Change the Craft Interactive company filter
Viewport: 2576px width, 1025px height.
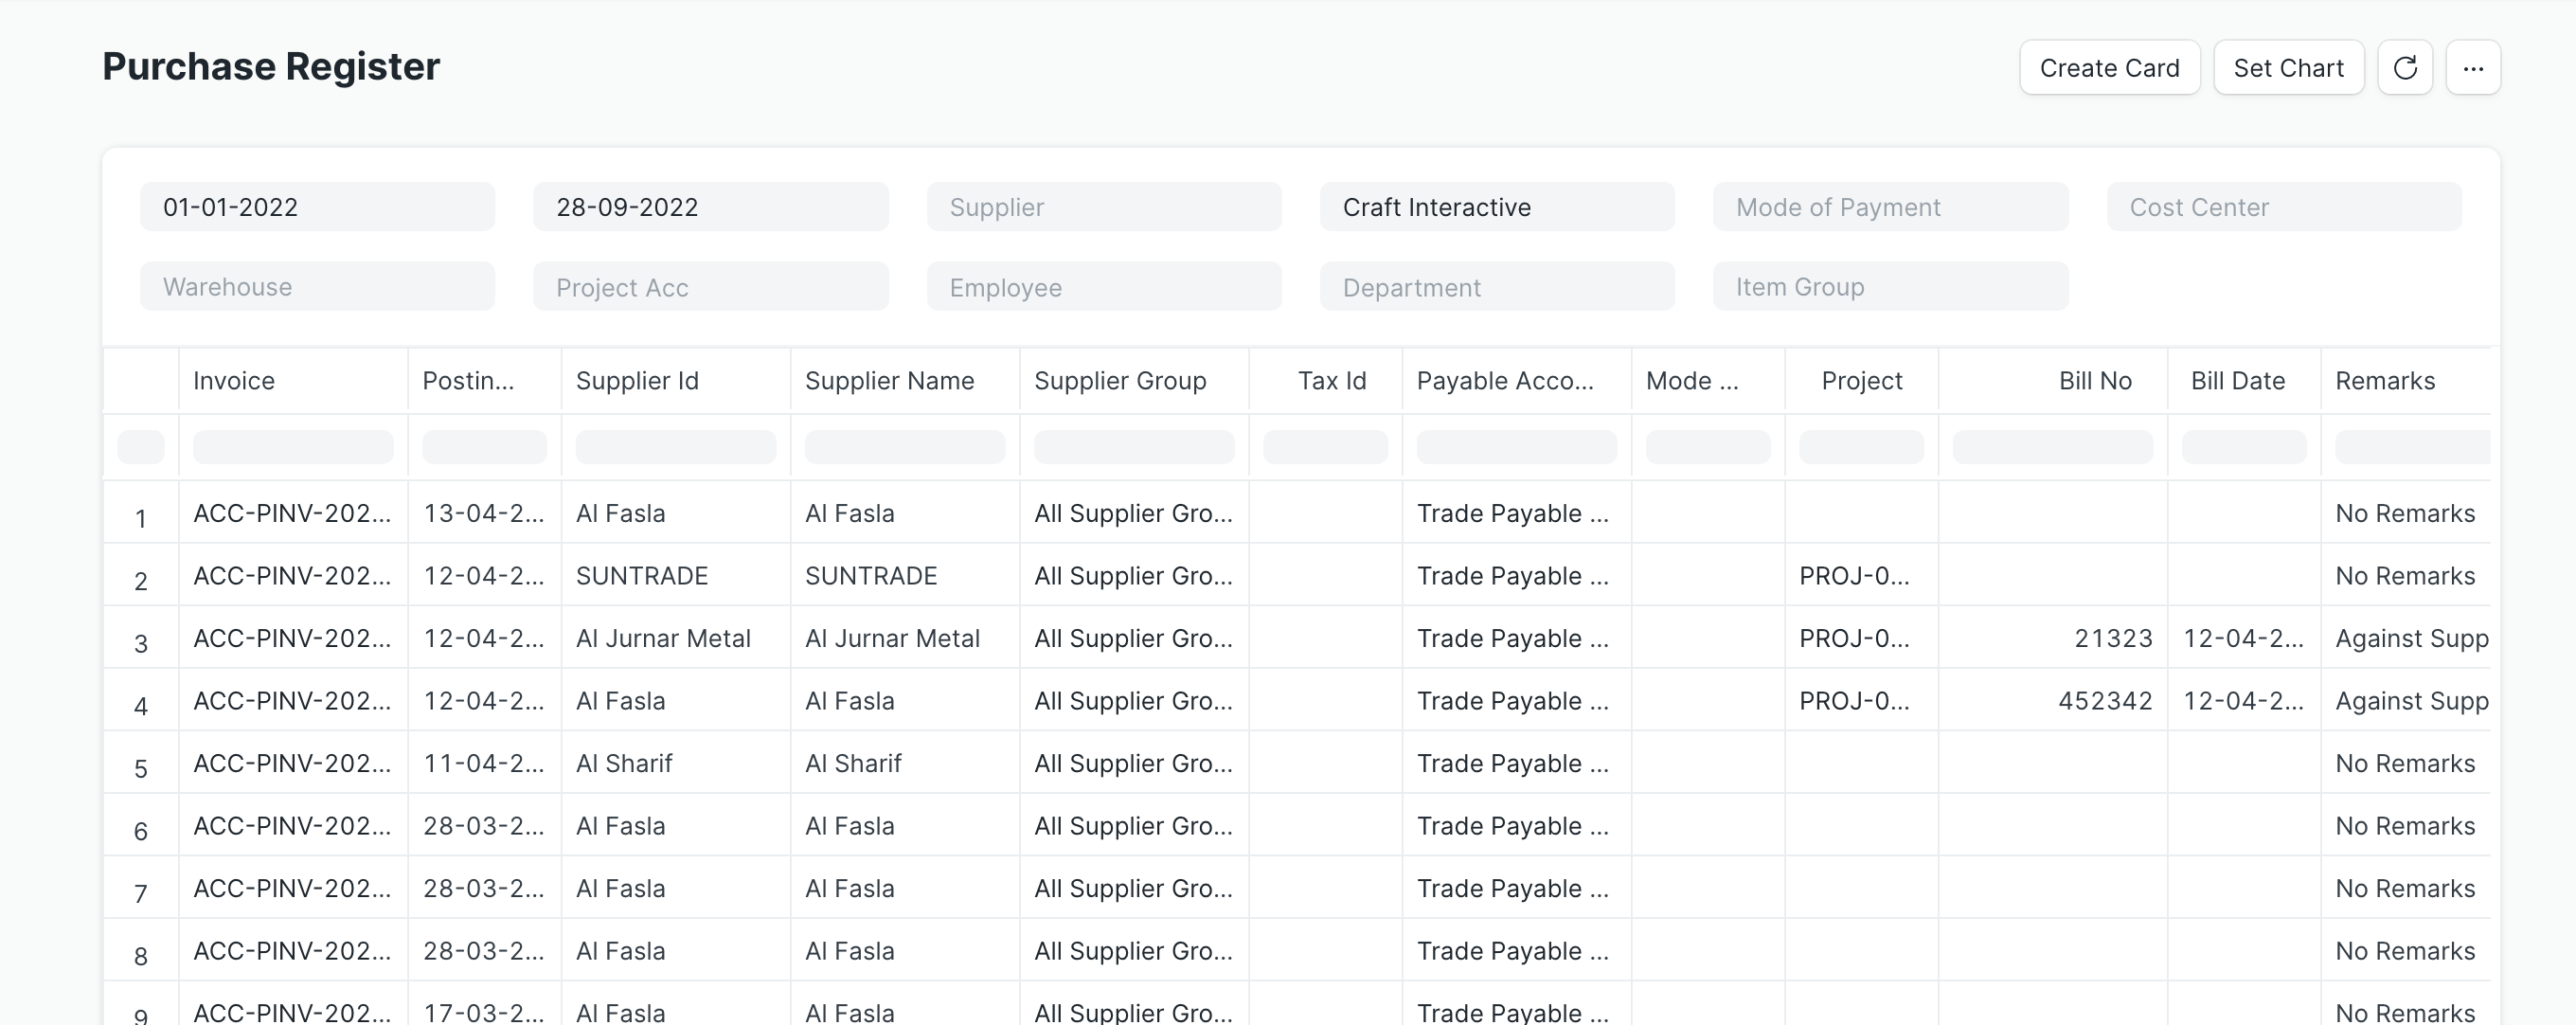point(1496,207)
